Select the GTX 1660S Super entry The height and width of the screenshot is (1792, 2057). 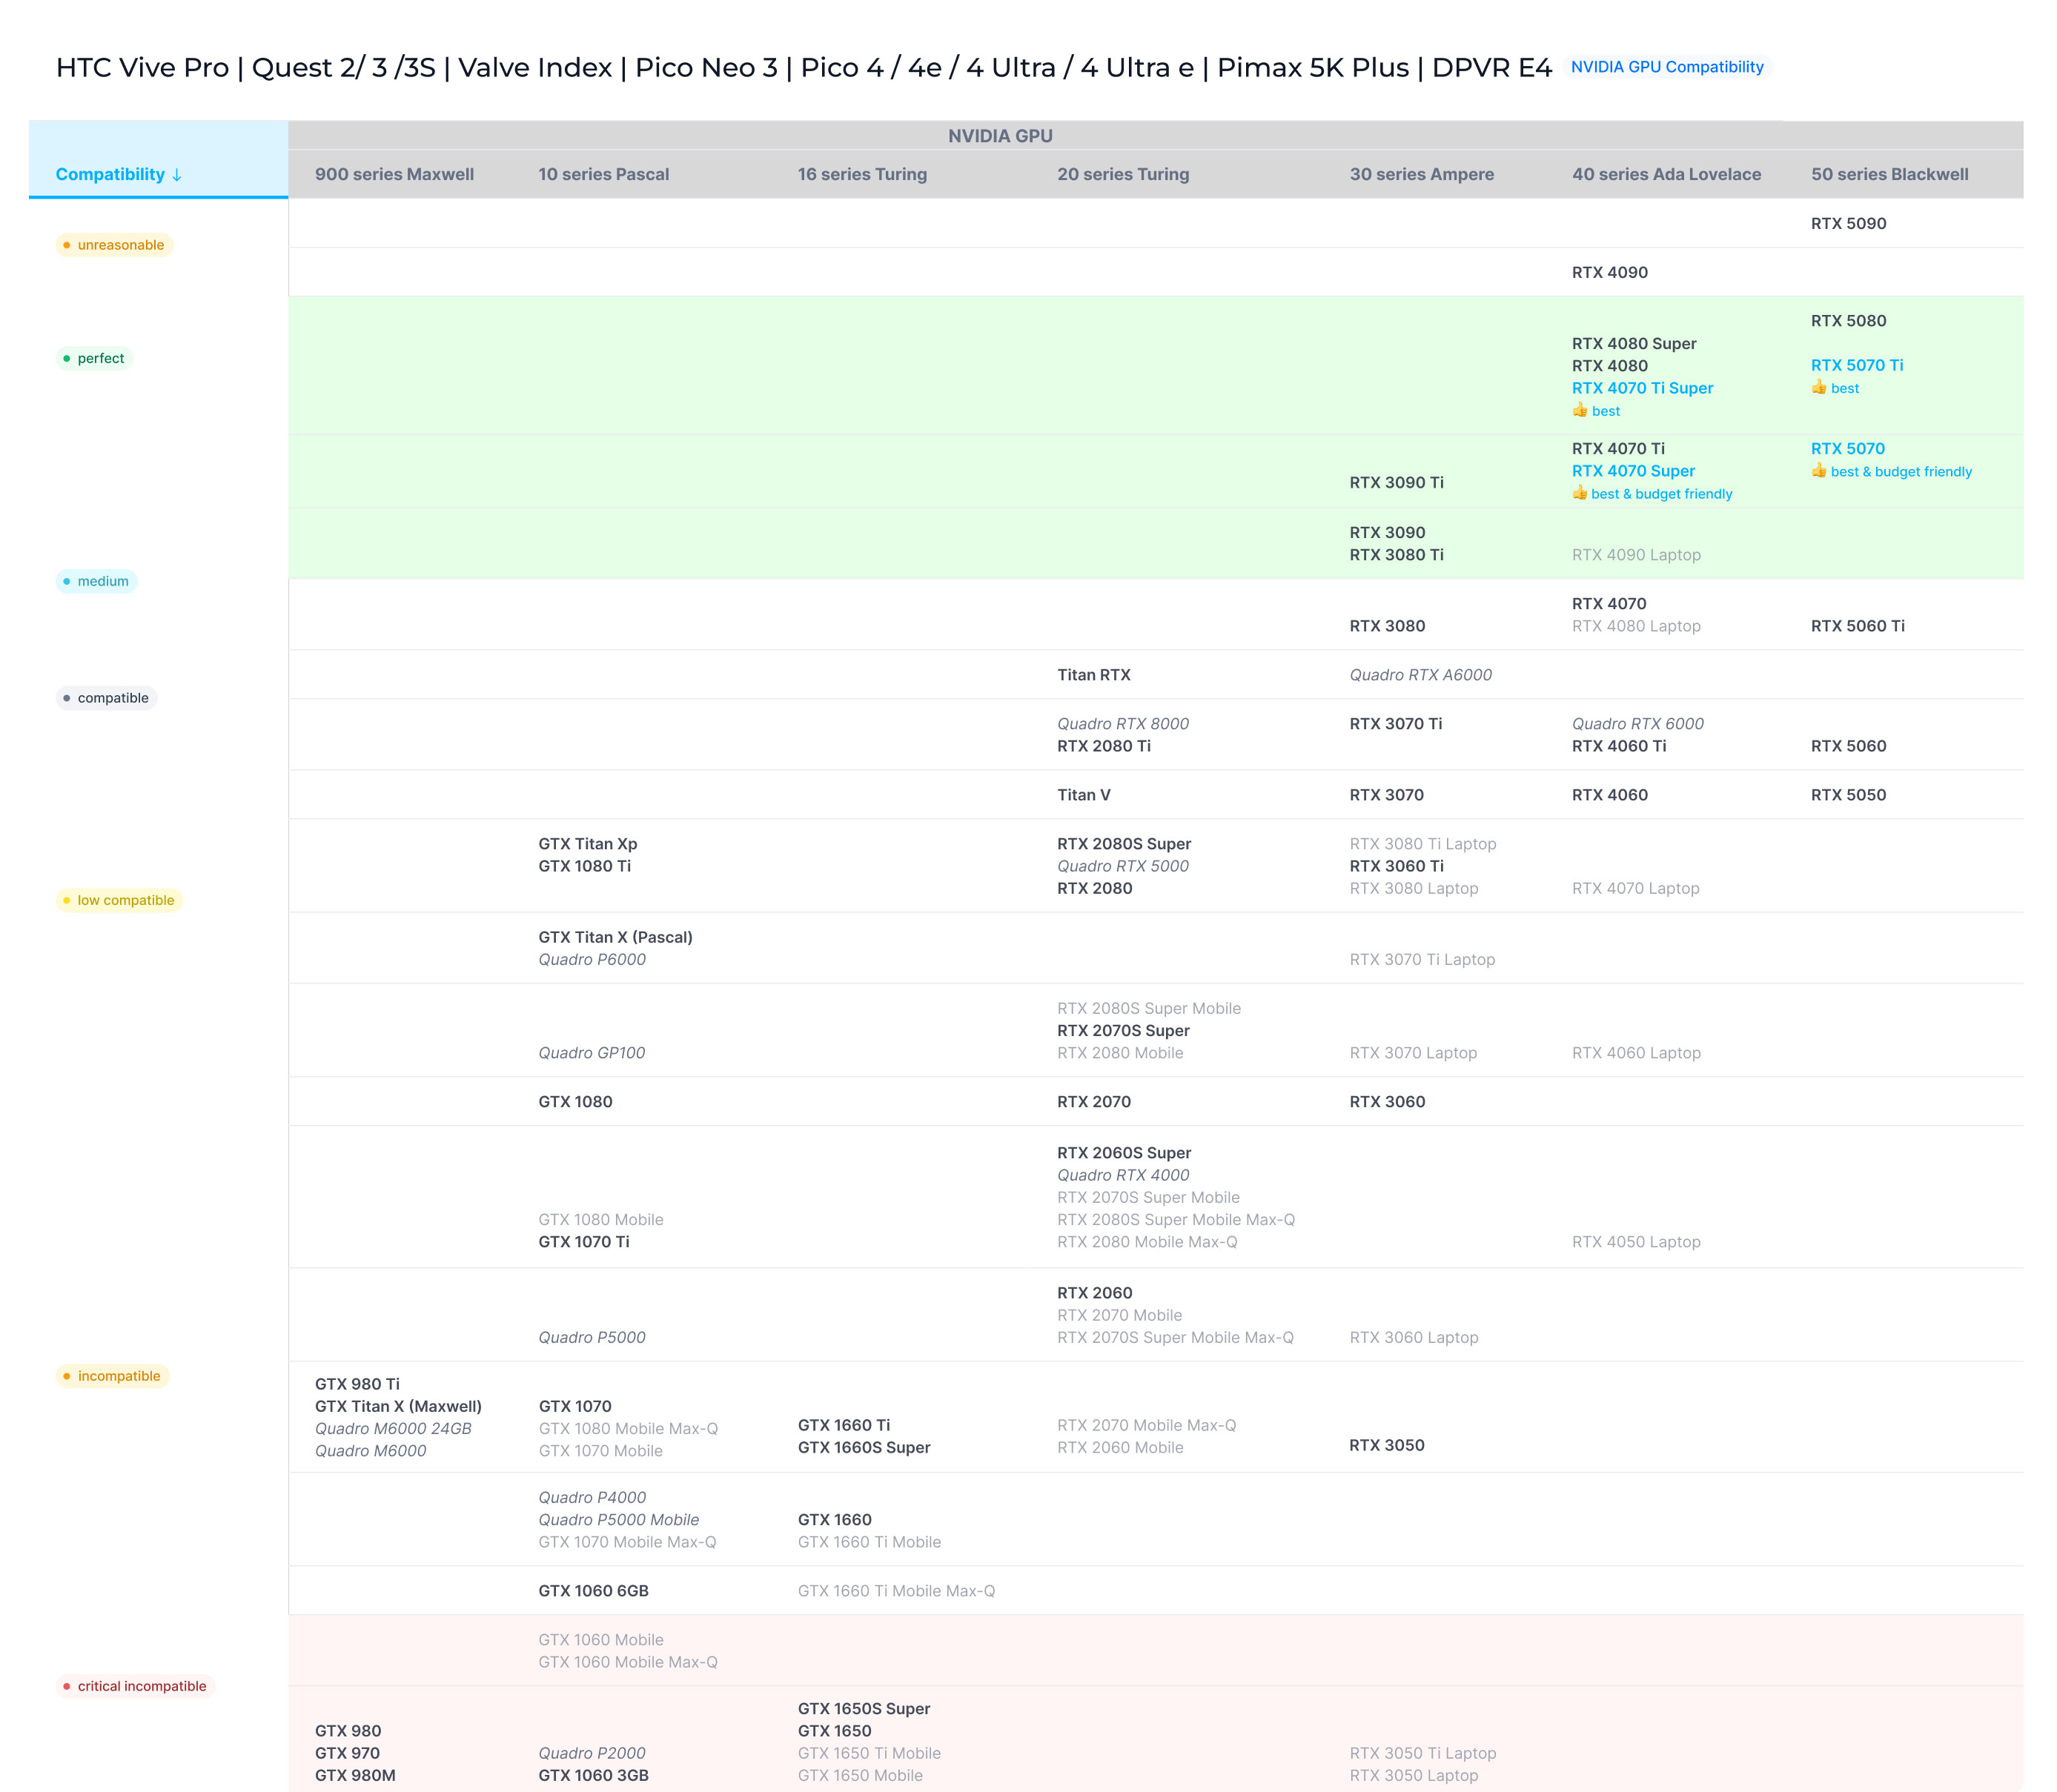[x=864, y=1448]
